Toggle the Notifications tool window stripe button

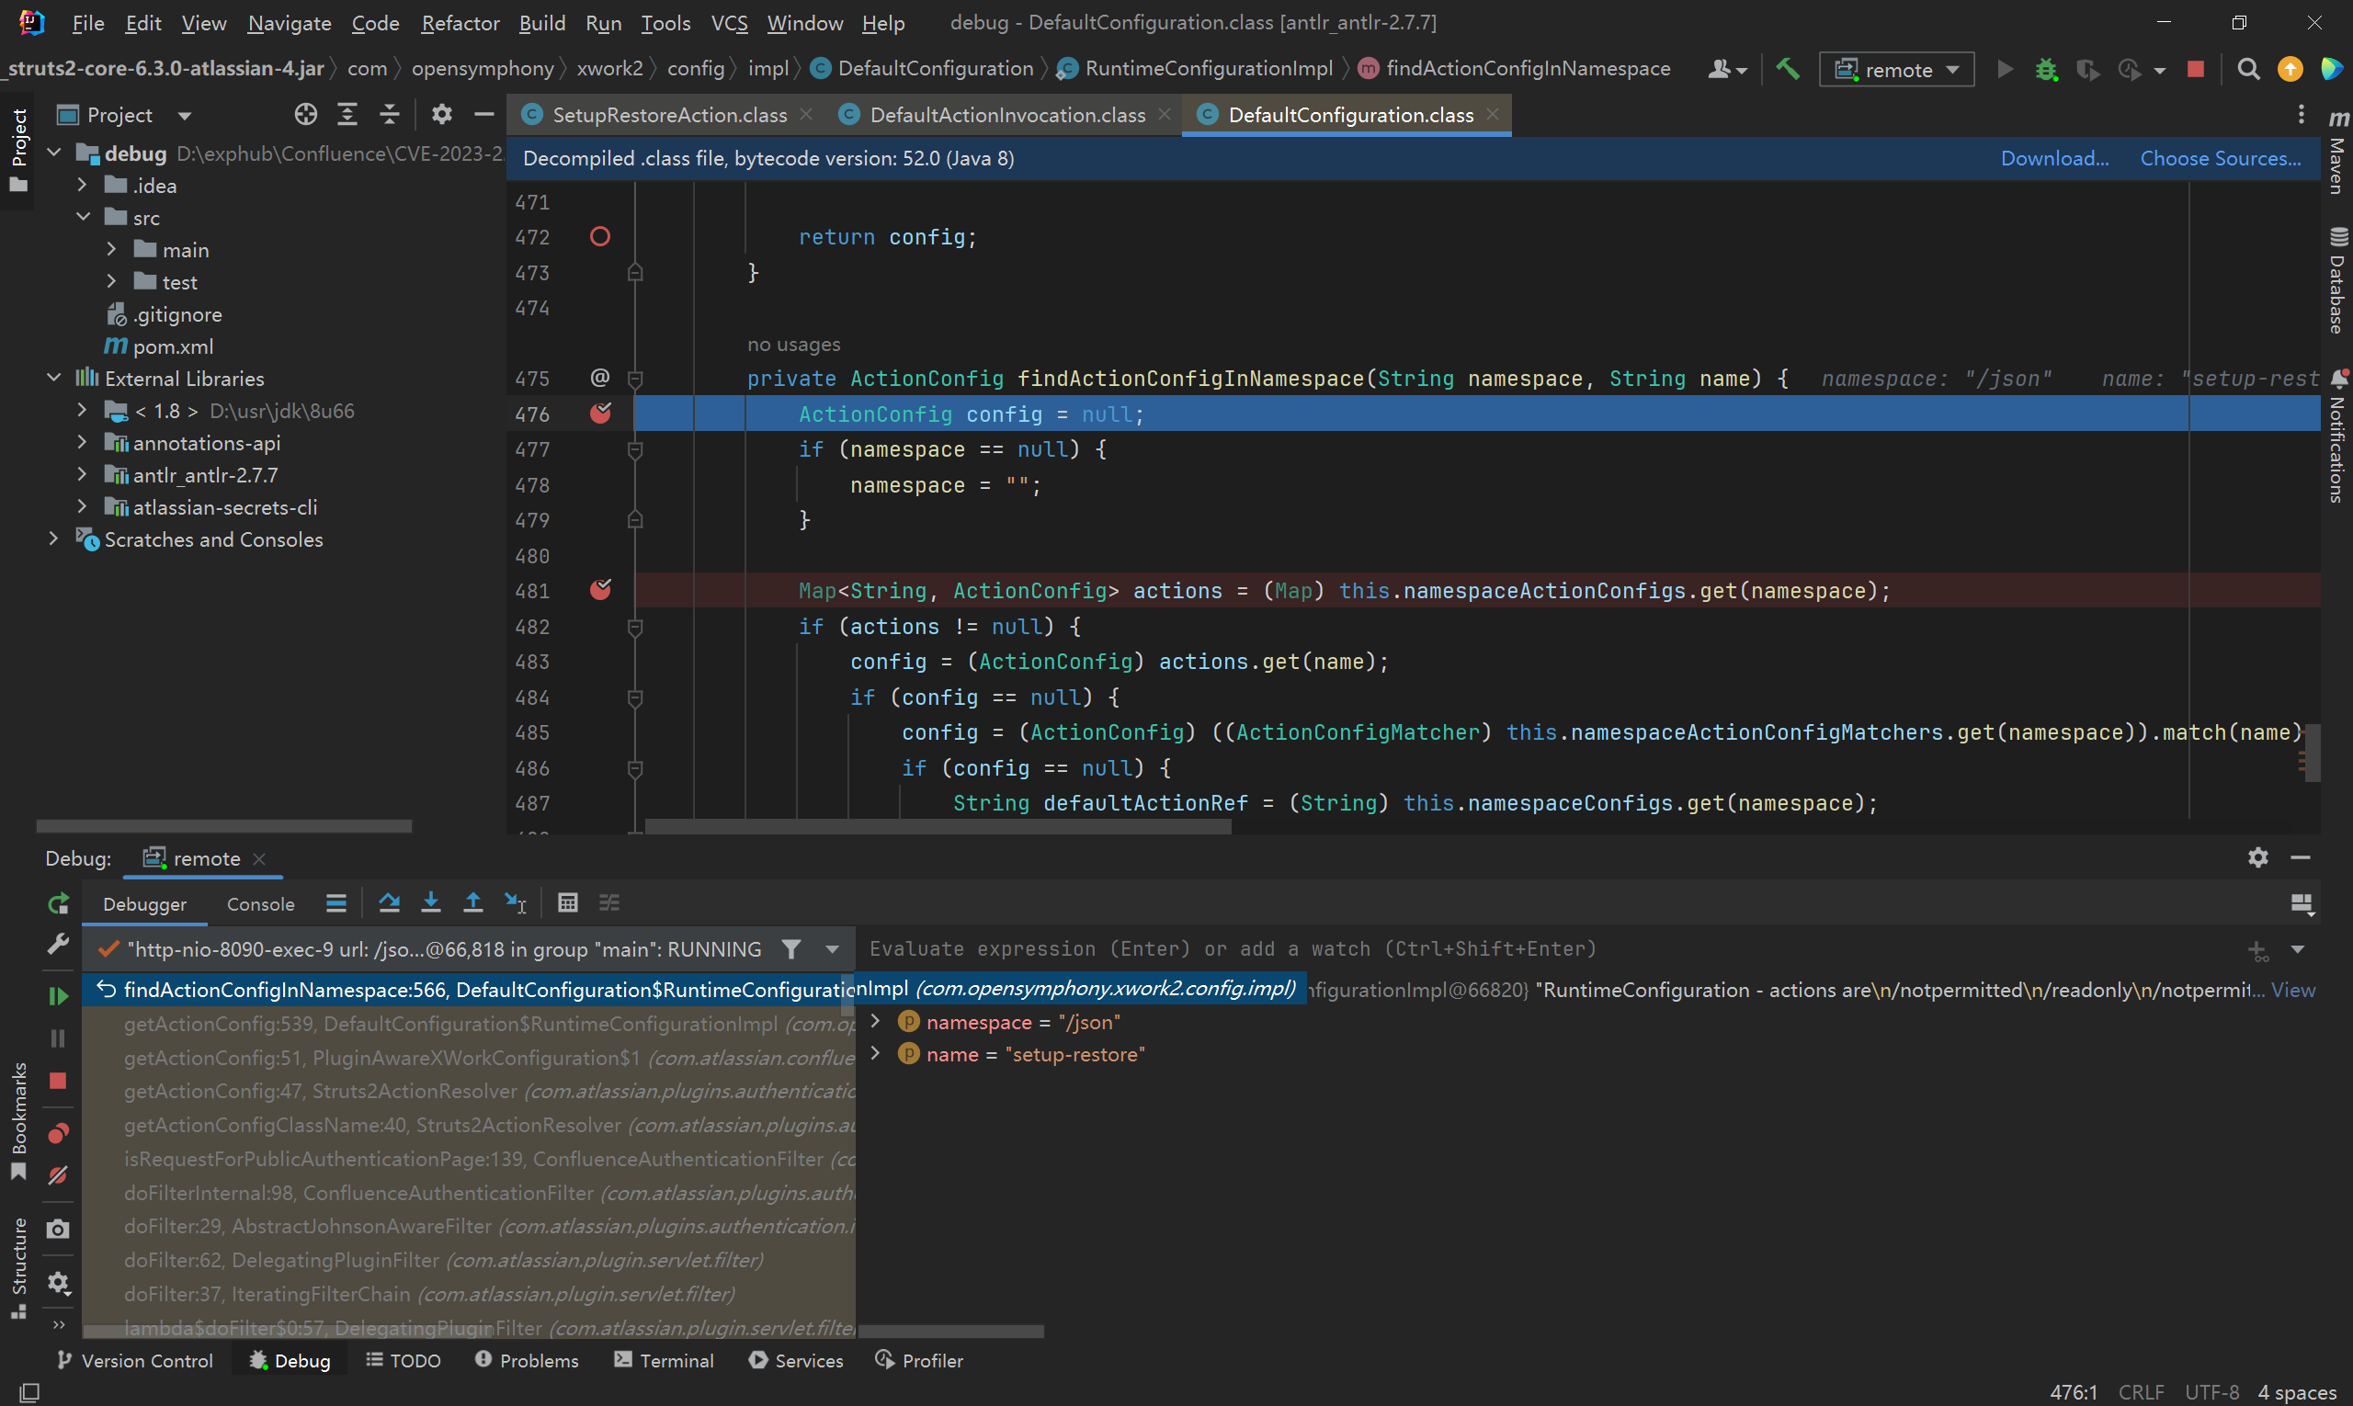2338,437
